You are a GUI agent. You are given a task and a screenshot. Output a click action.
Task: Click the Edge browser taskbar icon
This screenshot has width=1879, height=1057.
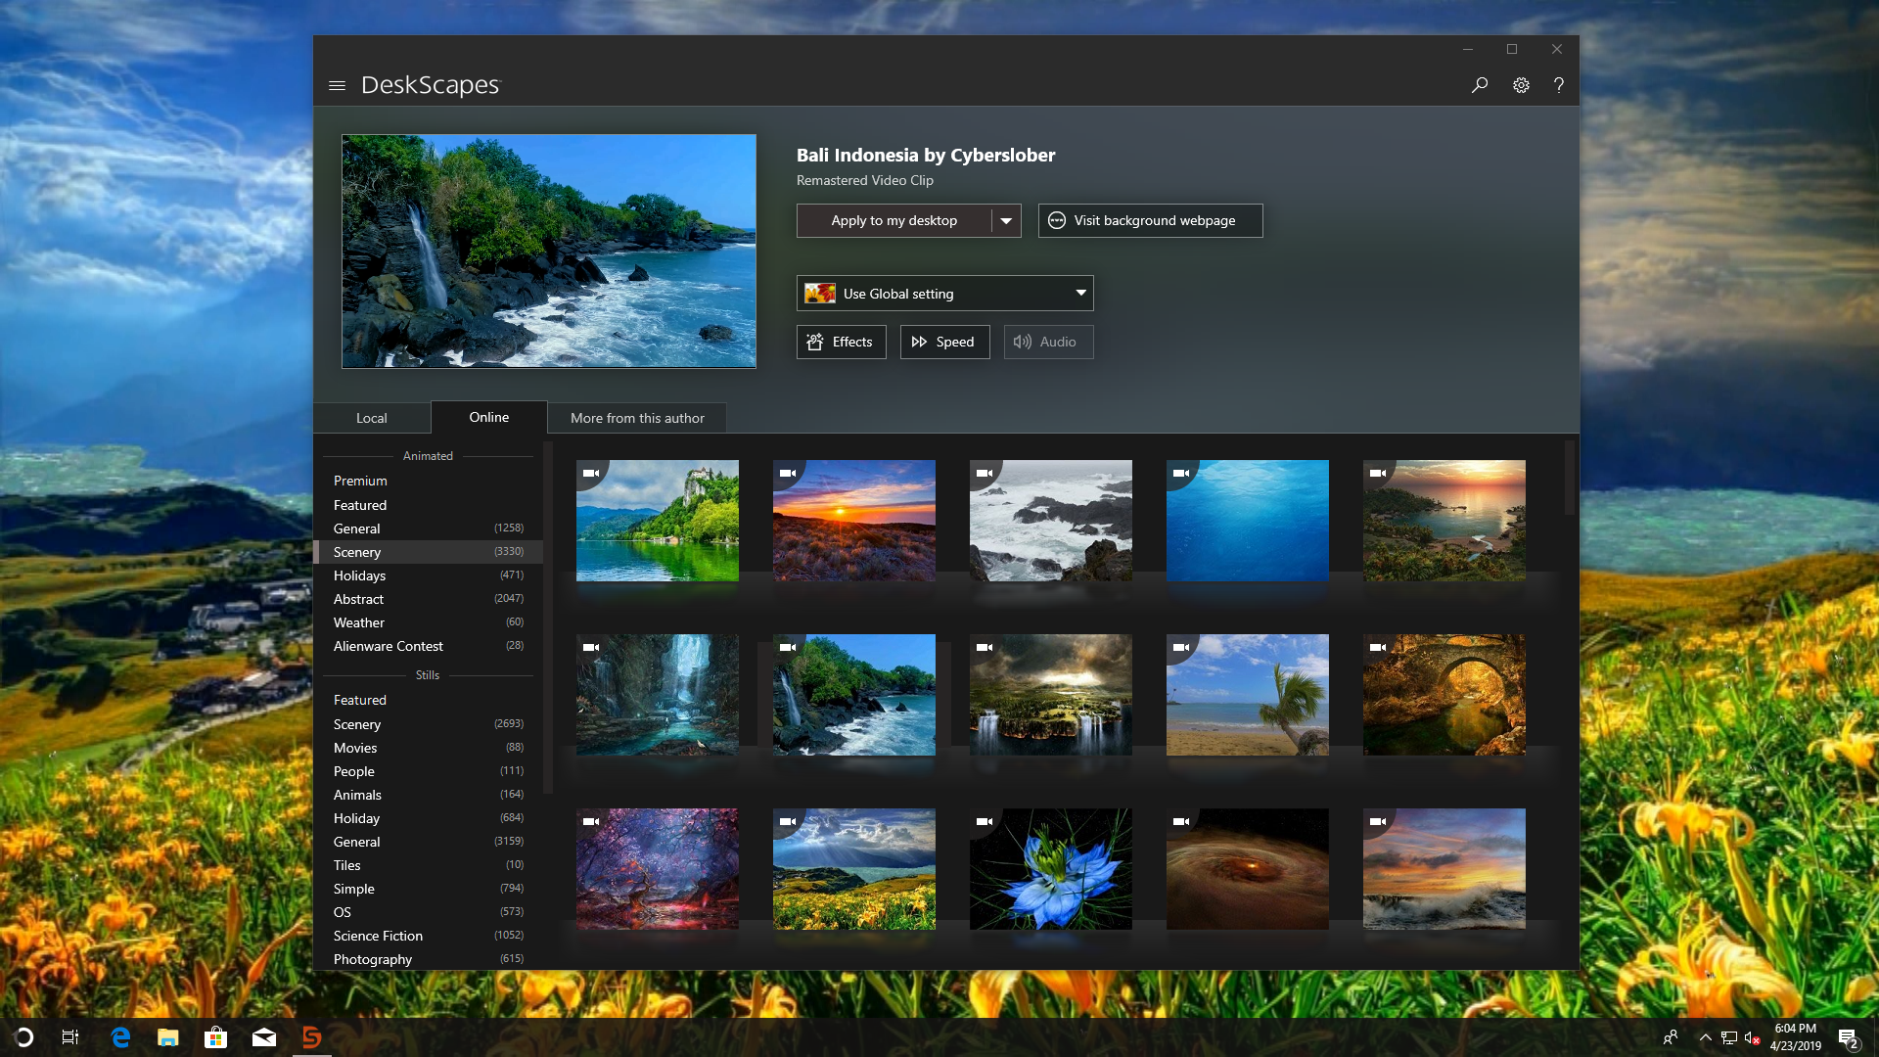coord(120,1036)
